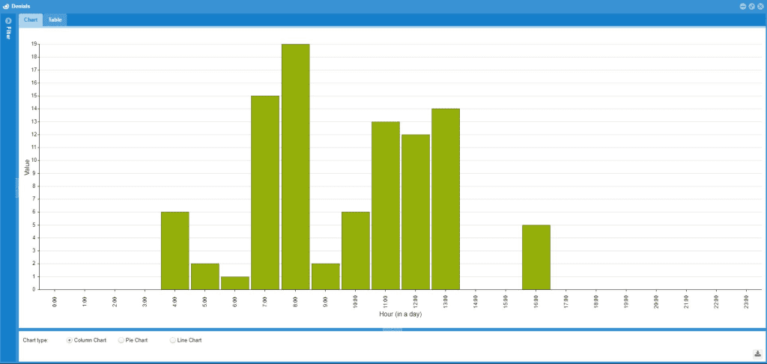Expand the Filter side panel arrow
This screenshot has height=364, width=767.
pyautogui.click(x=8, y=20)
